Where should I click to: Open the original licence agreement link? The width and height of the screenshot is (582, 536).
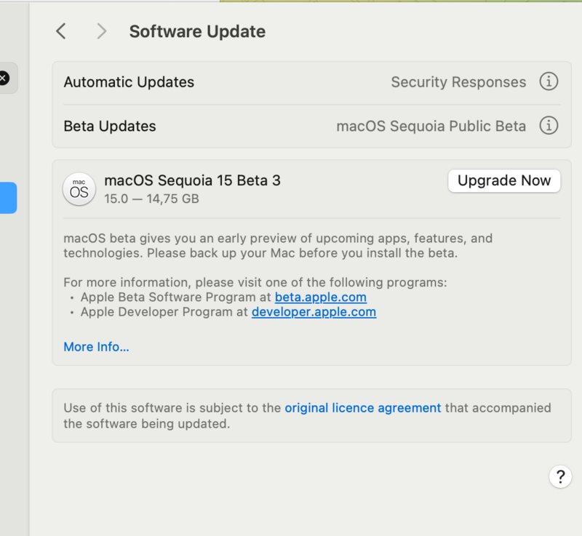tap(362, 408)
